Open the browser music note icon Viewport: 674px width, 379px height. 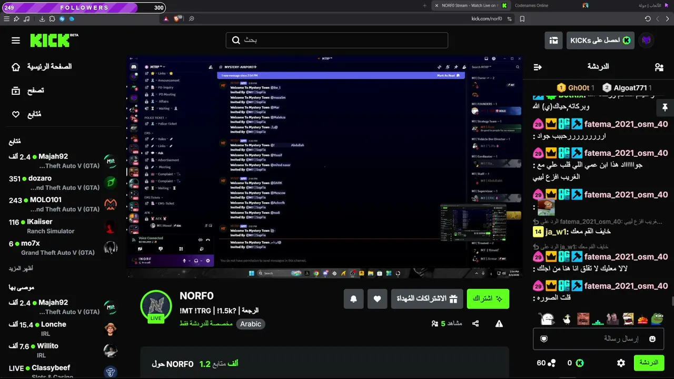click(x=26, y=18)
